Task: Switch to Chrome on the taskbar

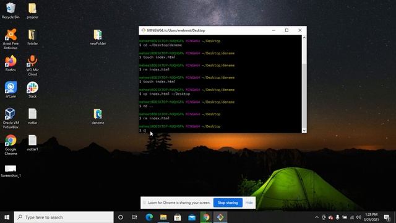Action: [206, 217]
